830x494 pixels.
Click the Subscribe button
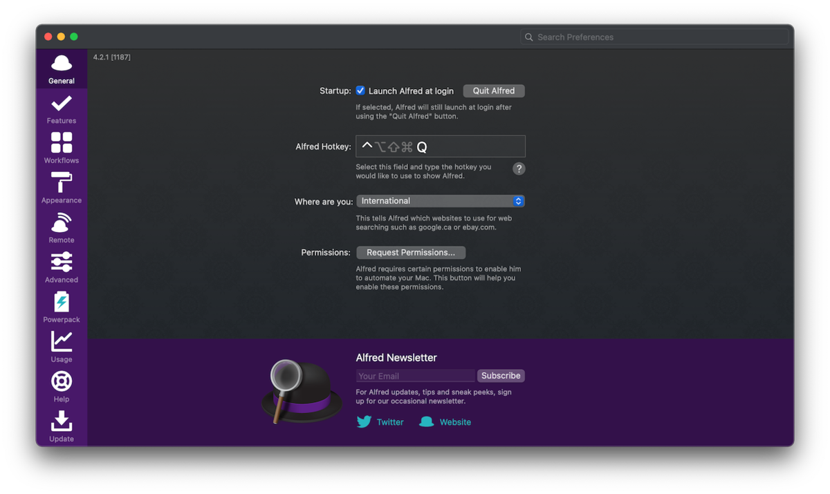coord(501,376)
